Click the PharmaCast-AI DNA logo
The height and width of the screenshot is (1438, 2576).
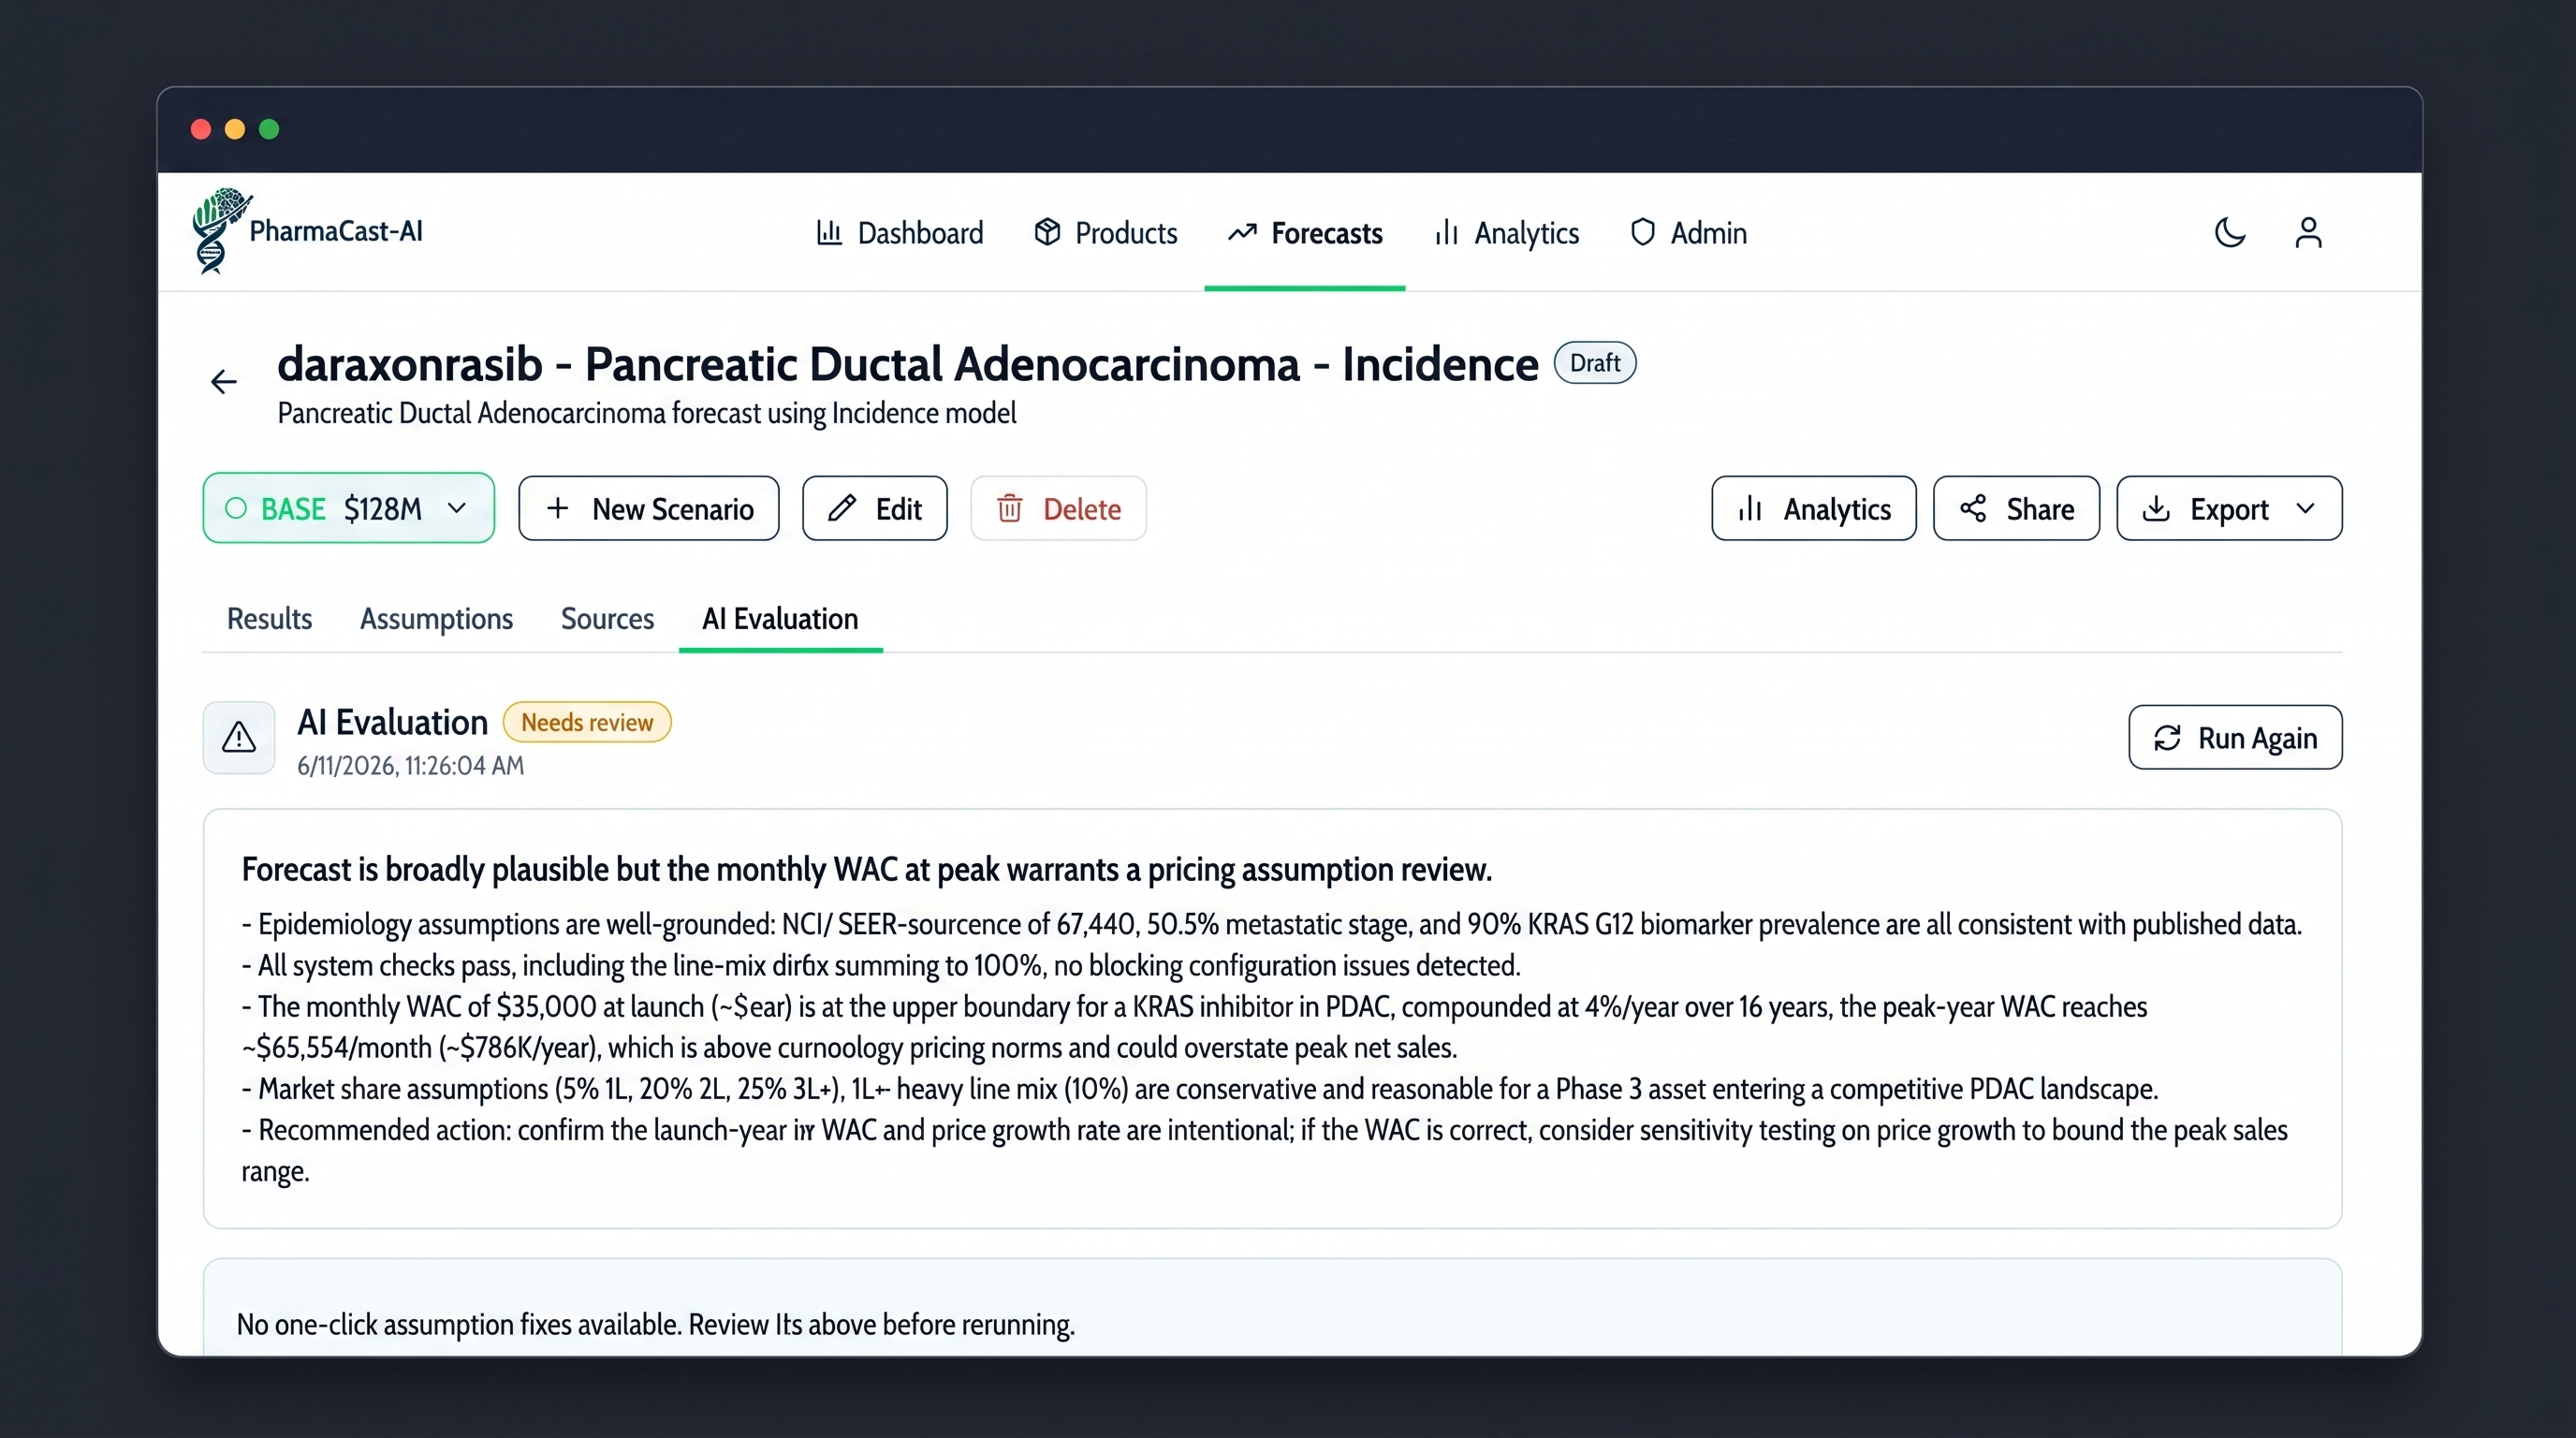[x=220, y=231]
